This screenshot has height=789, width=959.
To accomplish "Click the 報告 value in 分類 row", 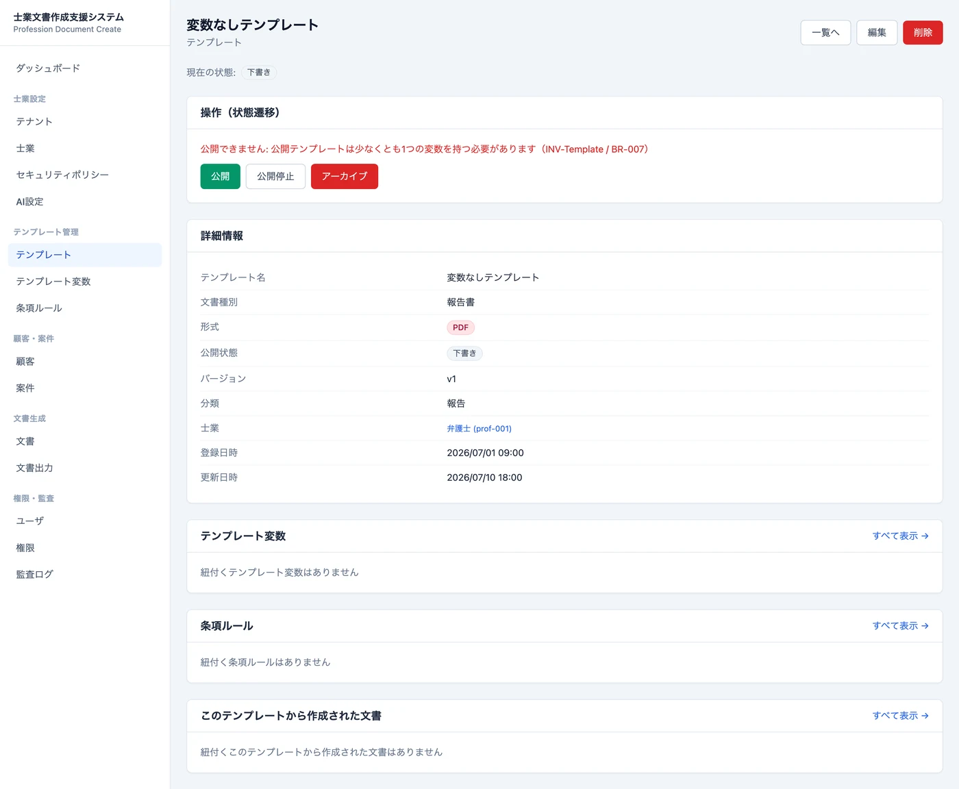I will coord(456,403).
